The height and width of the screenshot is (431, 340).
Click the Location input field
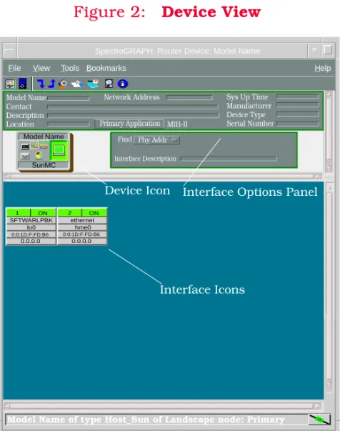click(69, 124)
